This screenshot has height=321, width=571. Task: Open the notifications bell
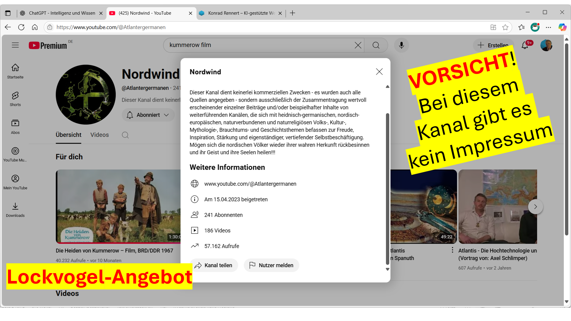click(525, 45)
